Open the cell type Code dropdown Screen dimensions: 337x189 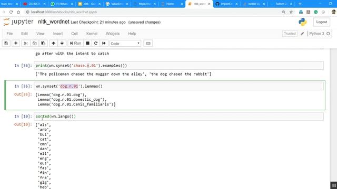125,44
